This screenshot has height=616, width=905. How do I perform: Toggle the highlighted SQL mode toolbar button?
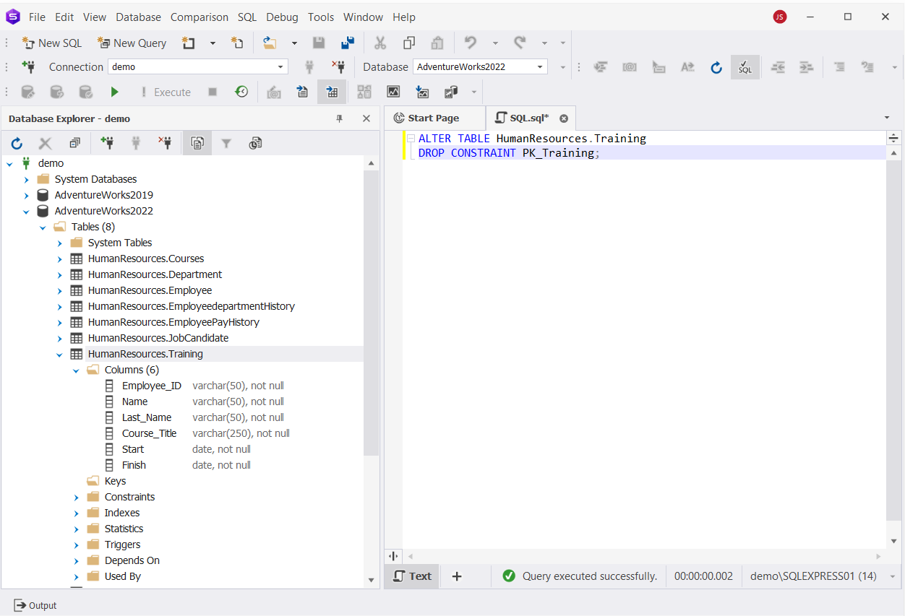pos(745,67)
